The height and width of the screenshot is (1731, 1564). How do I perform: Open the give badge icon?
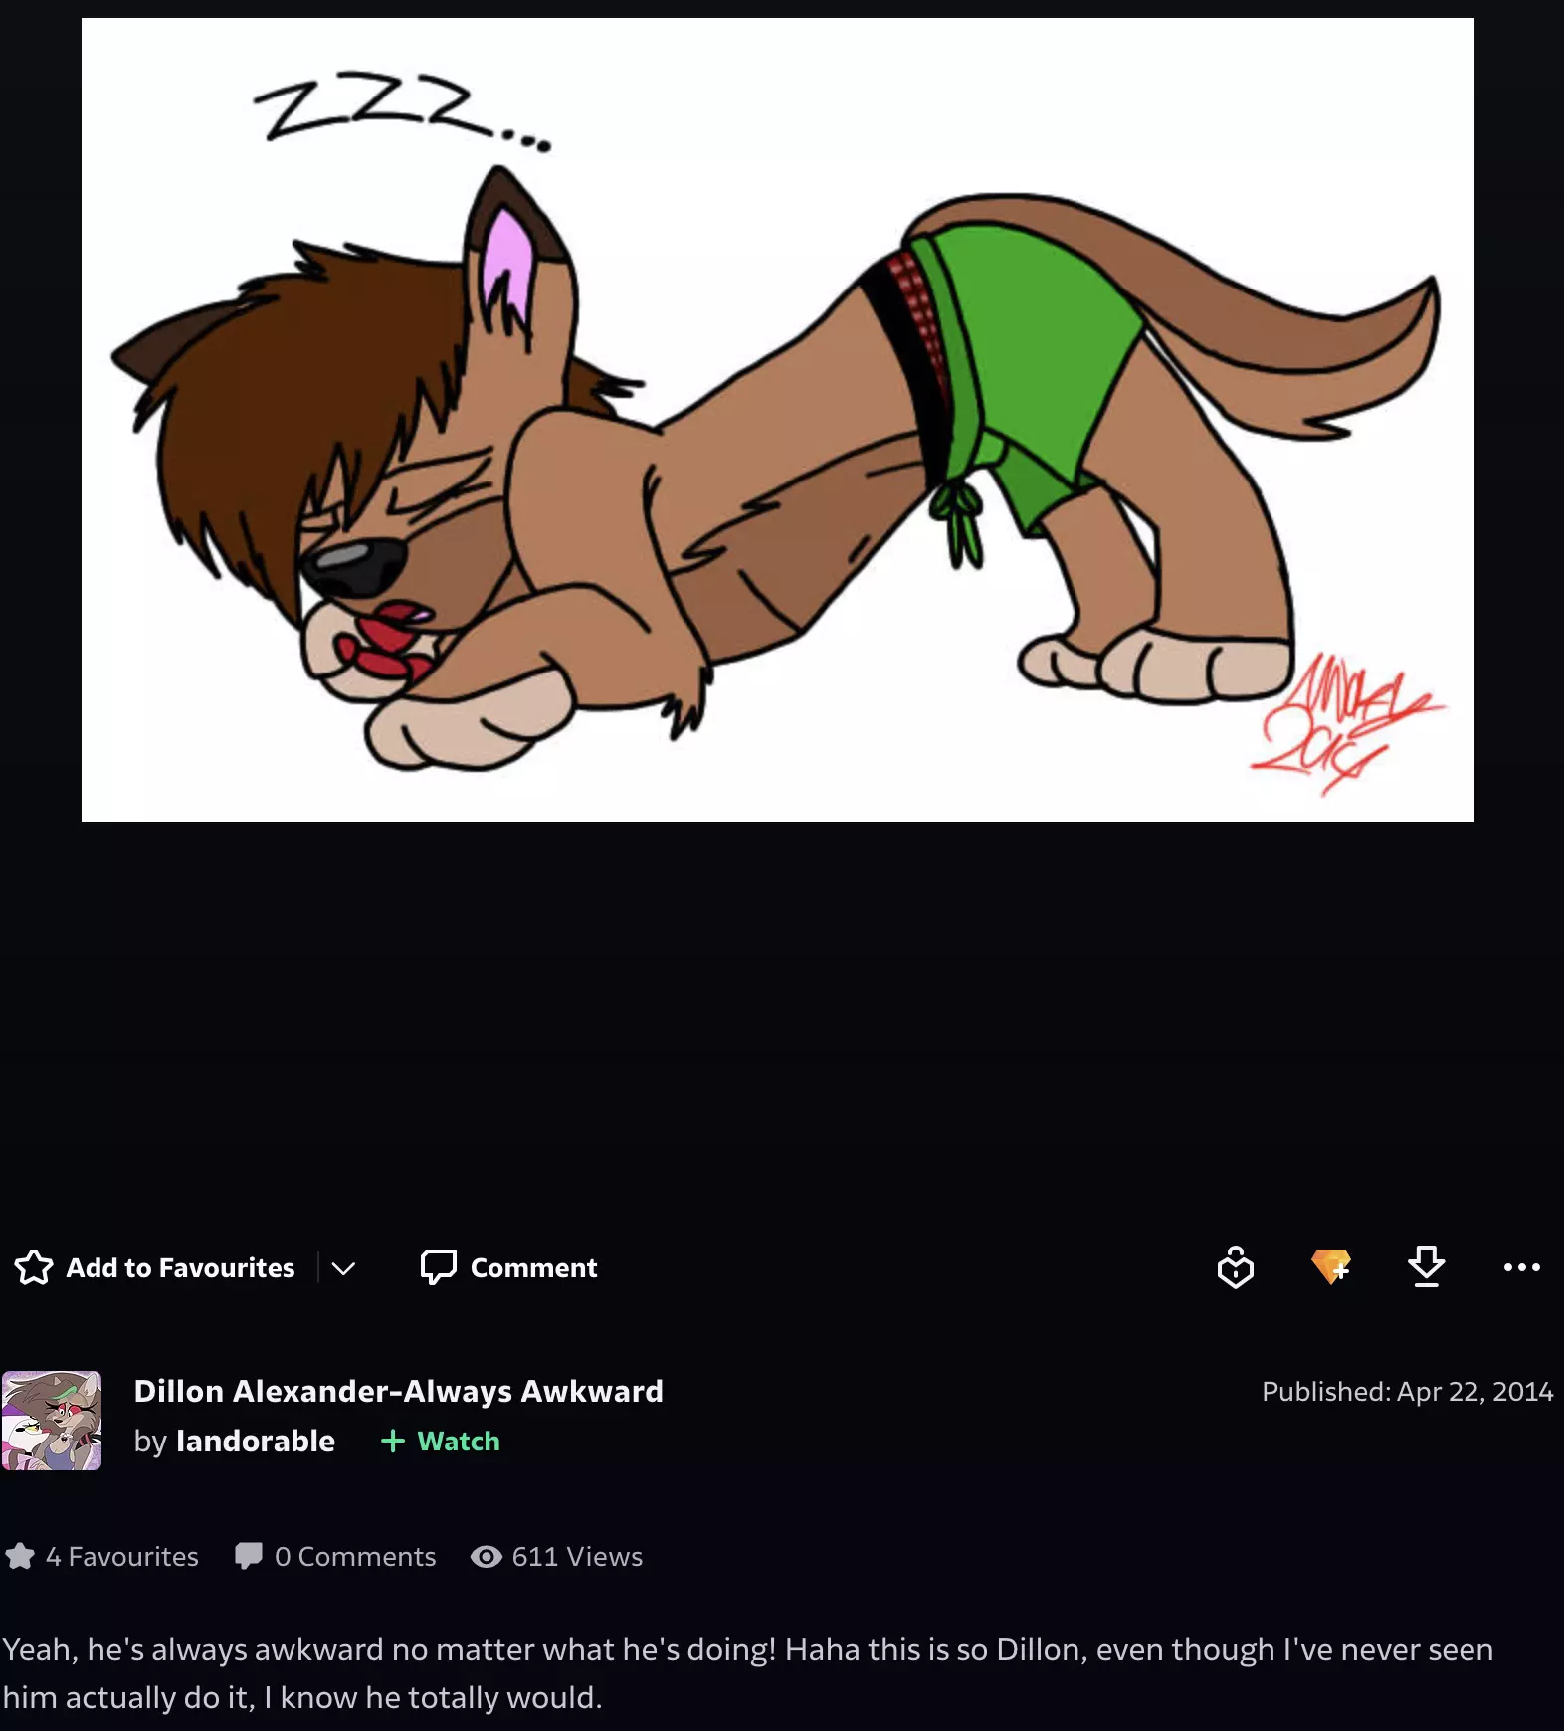1236,1267
